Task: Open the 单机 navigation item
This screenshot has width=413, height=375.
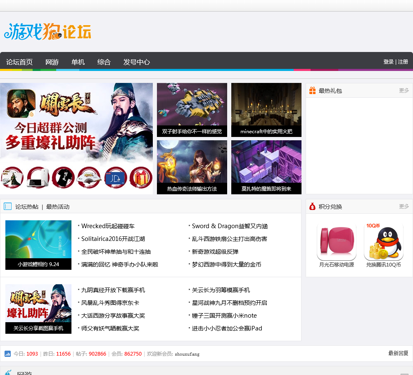Action: point(78,62)
